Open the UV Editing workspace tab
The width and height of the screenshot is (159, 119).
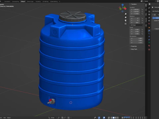[x=45, y=1]
